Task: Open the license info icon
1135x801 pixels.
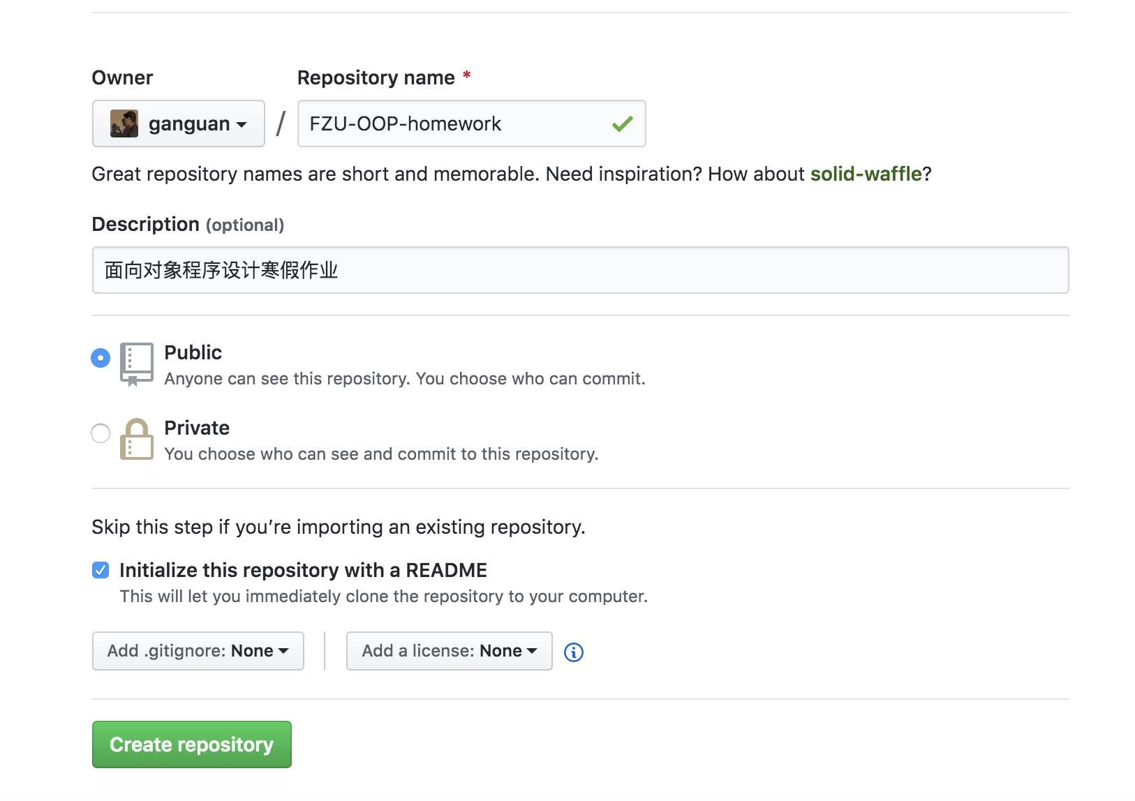Action: (573, 652)
